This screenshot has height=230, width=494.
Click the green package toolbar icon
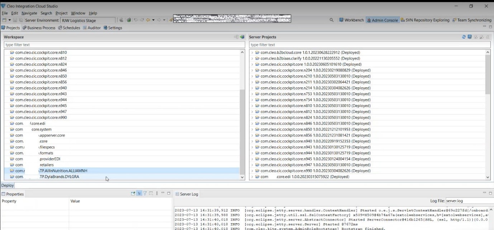[x=129, y=20]
